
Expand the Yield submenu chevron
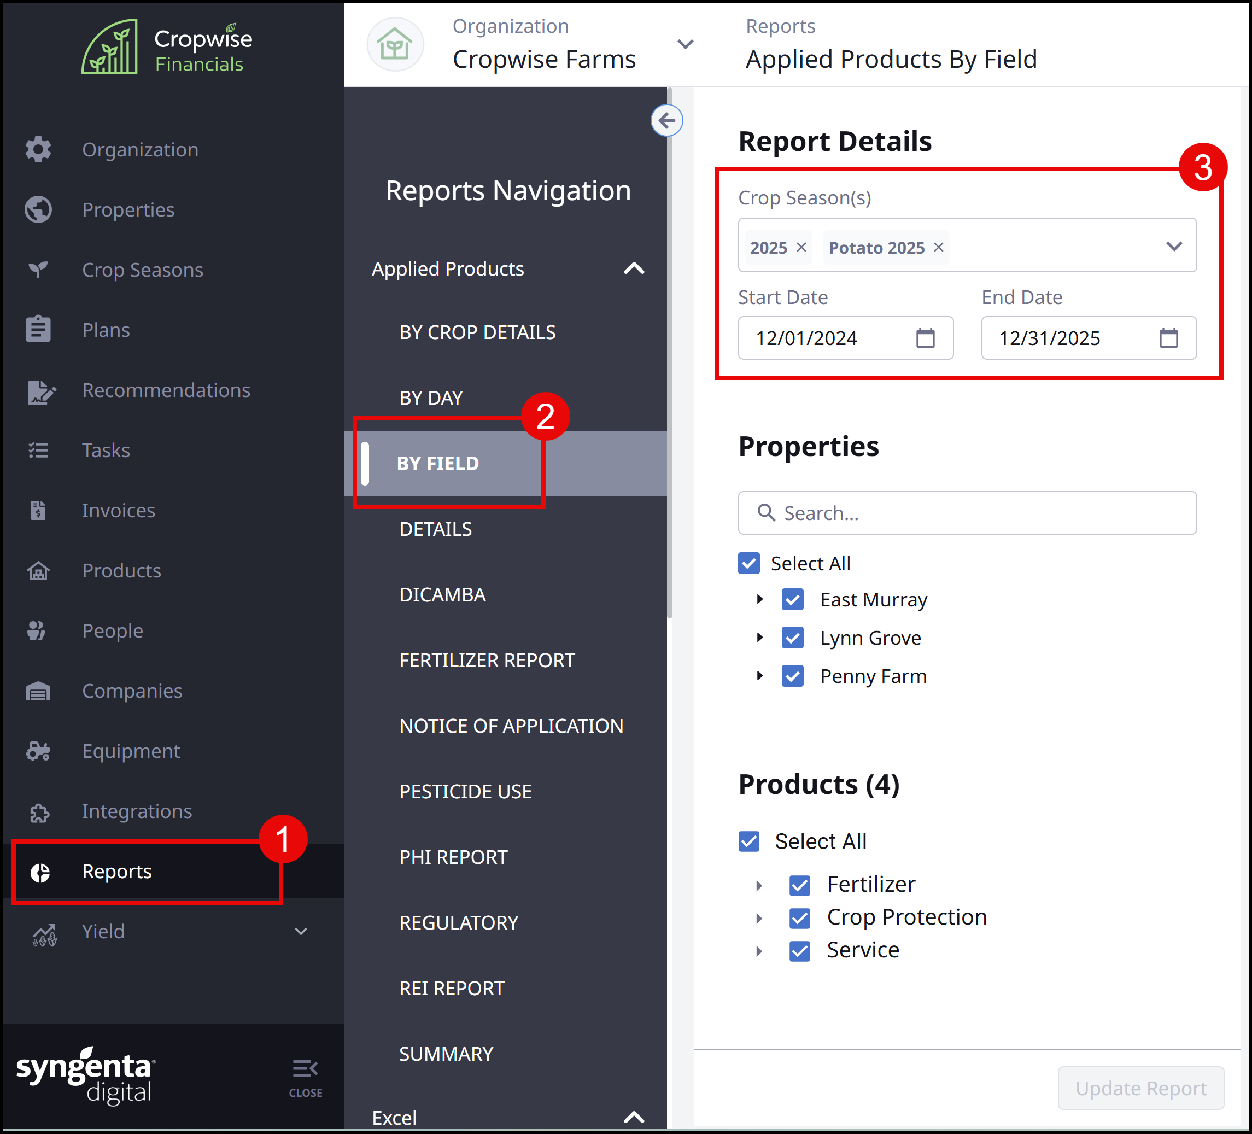point(301,932)
